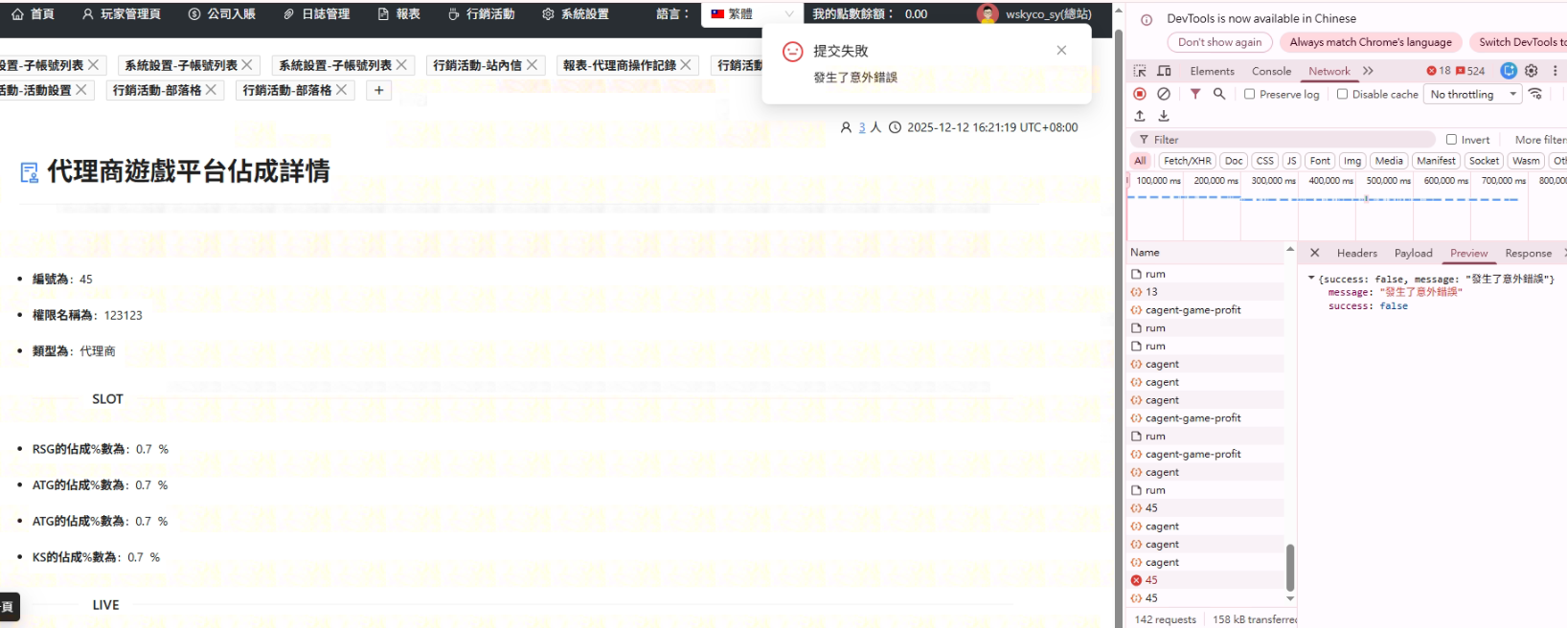Enable the Preserve log checkbox

point(1250,94)
